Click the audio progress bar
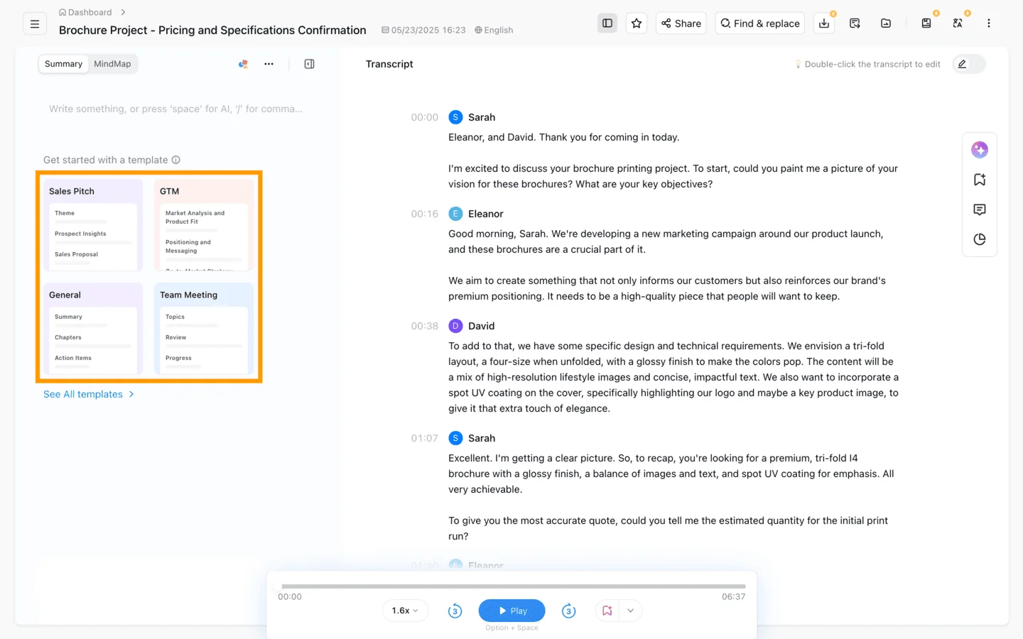1023x639 pixels. click(x=513, y=586)
